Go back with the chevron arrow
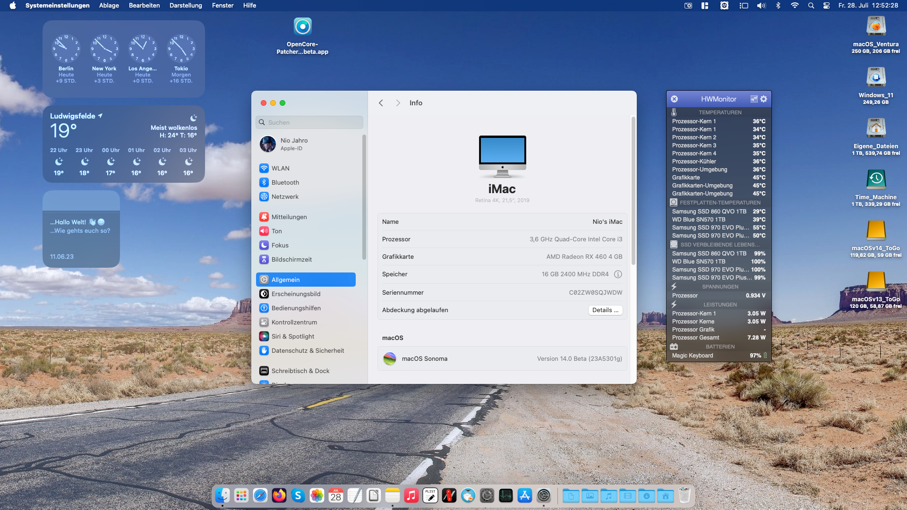907x510 pixels. [x=381, y=103]
